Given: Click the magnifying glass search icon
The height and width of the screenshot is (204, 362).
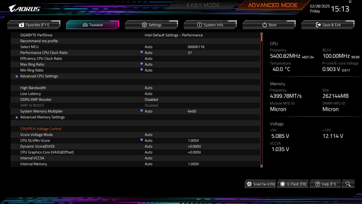Looking at the screenshot, I should point(348,184).
